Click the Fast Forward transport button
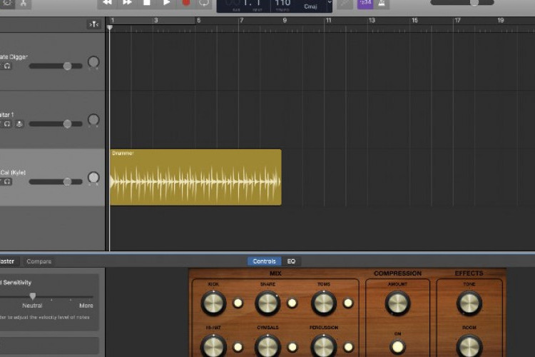Screen dimensions: 535x357 pos(127,3)
